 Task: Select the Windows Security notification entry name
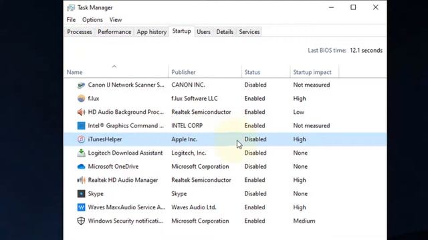pos(125,221)
